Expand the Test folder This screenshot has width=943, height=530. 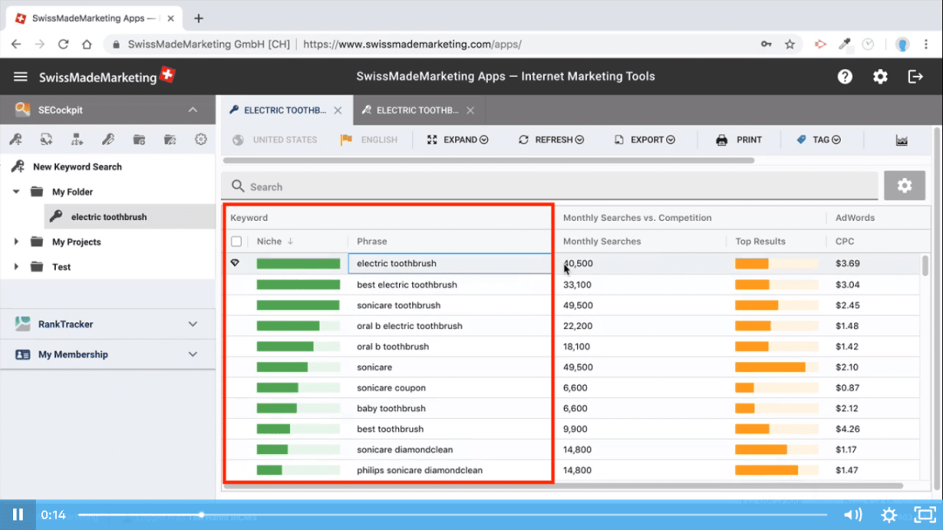(x=17, y=266)
